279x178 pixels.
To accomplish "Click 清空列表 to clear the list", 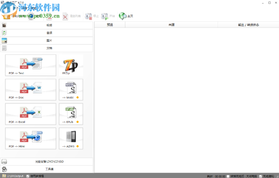I will pos(72,16).
